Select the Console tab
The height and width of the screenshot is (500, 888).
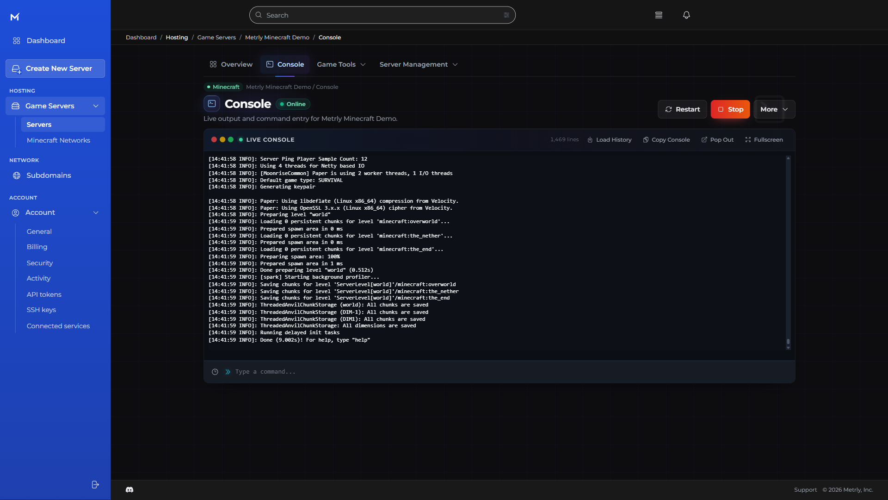pos(285,64)
